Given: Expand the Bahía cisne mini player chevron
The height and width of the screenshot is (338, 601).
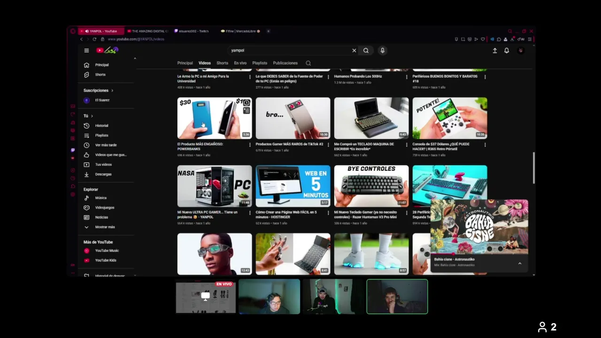Looking at the screenshot, I should point(520,263).
